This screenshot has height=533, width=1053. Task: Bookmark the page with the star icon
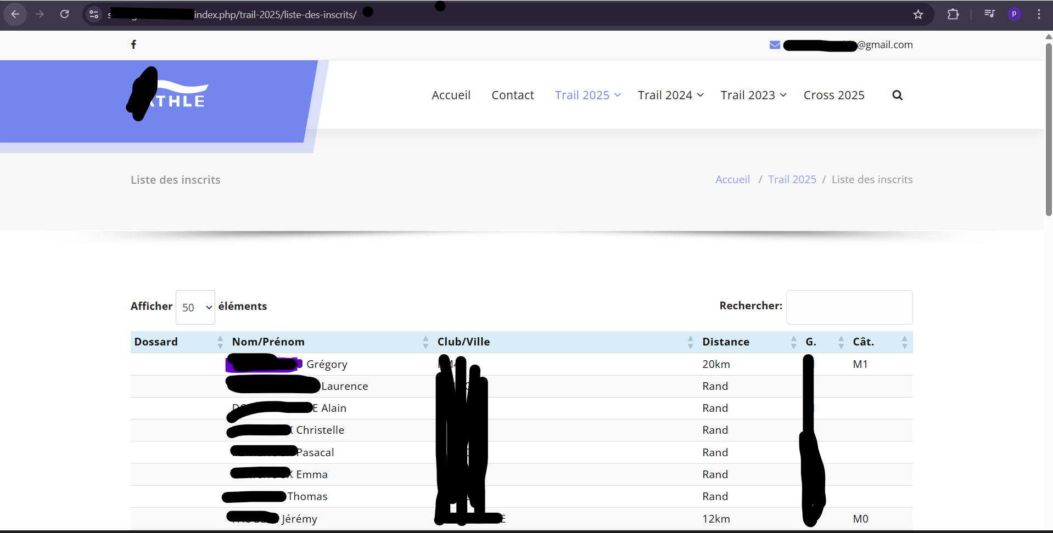click(x=918, y=14)
